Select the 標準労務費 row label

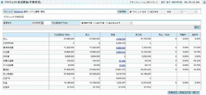pyautogui.click(x=8, y=48)
